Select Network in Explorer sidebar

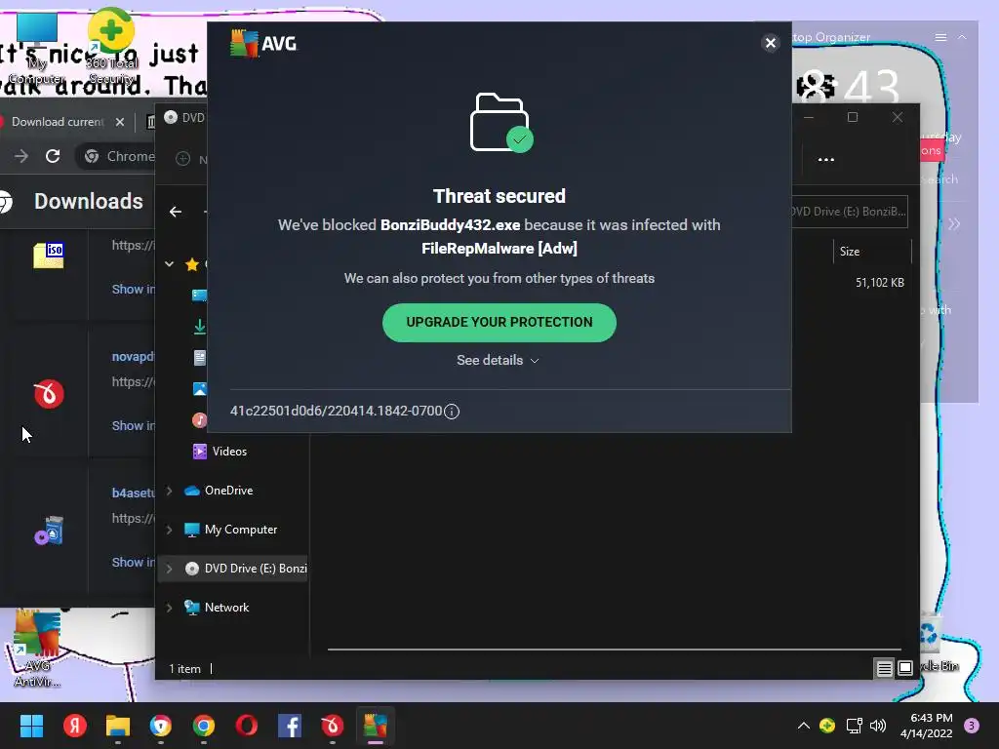pyautogui.click(x=217, y=607)
